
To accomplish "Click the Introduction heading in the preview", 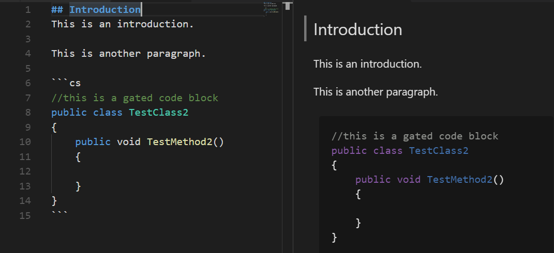I will coord(357,29).
